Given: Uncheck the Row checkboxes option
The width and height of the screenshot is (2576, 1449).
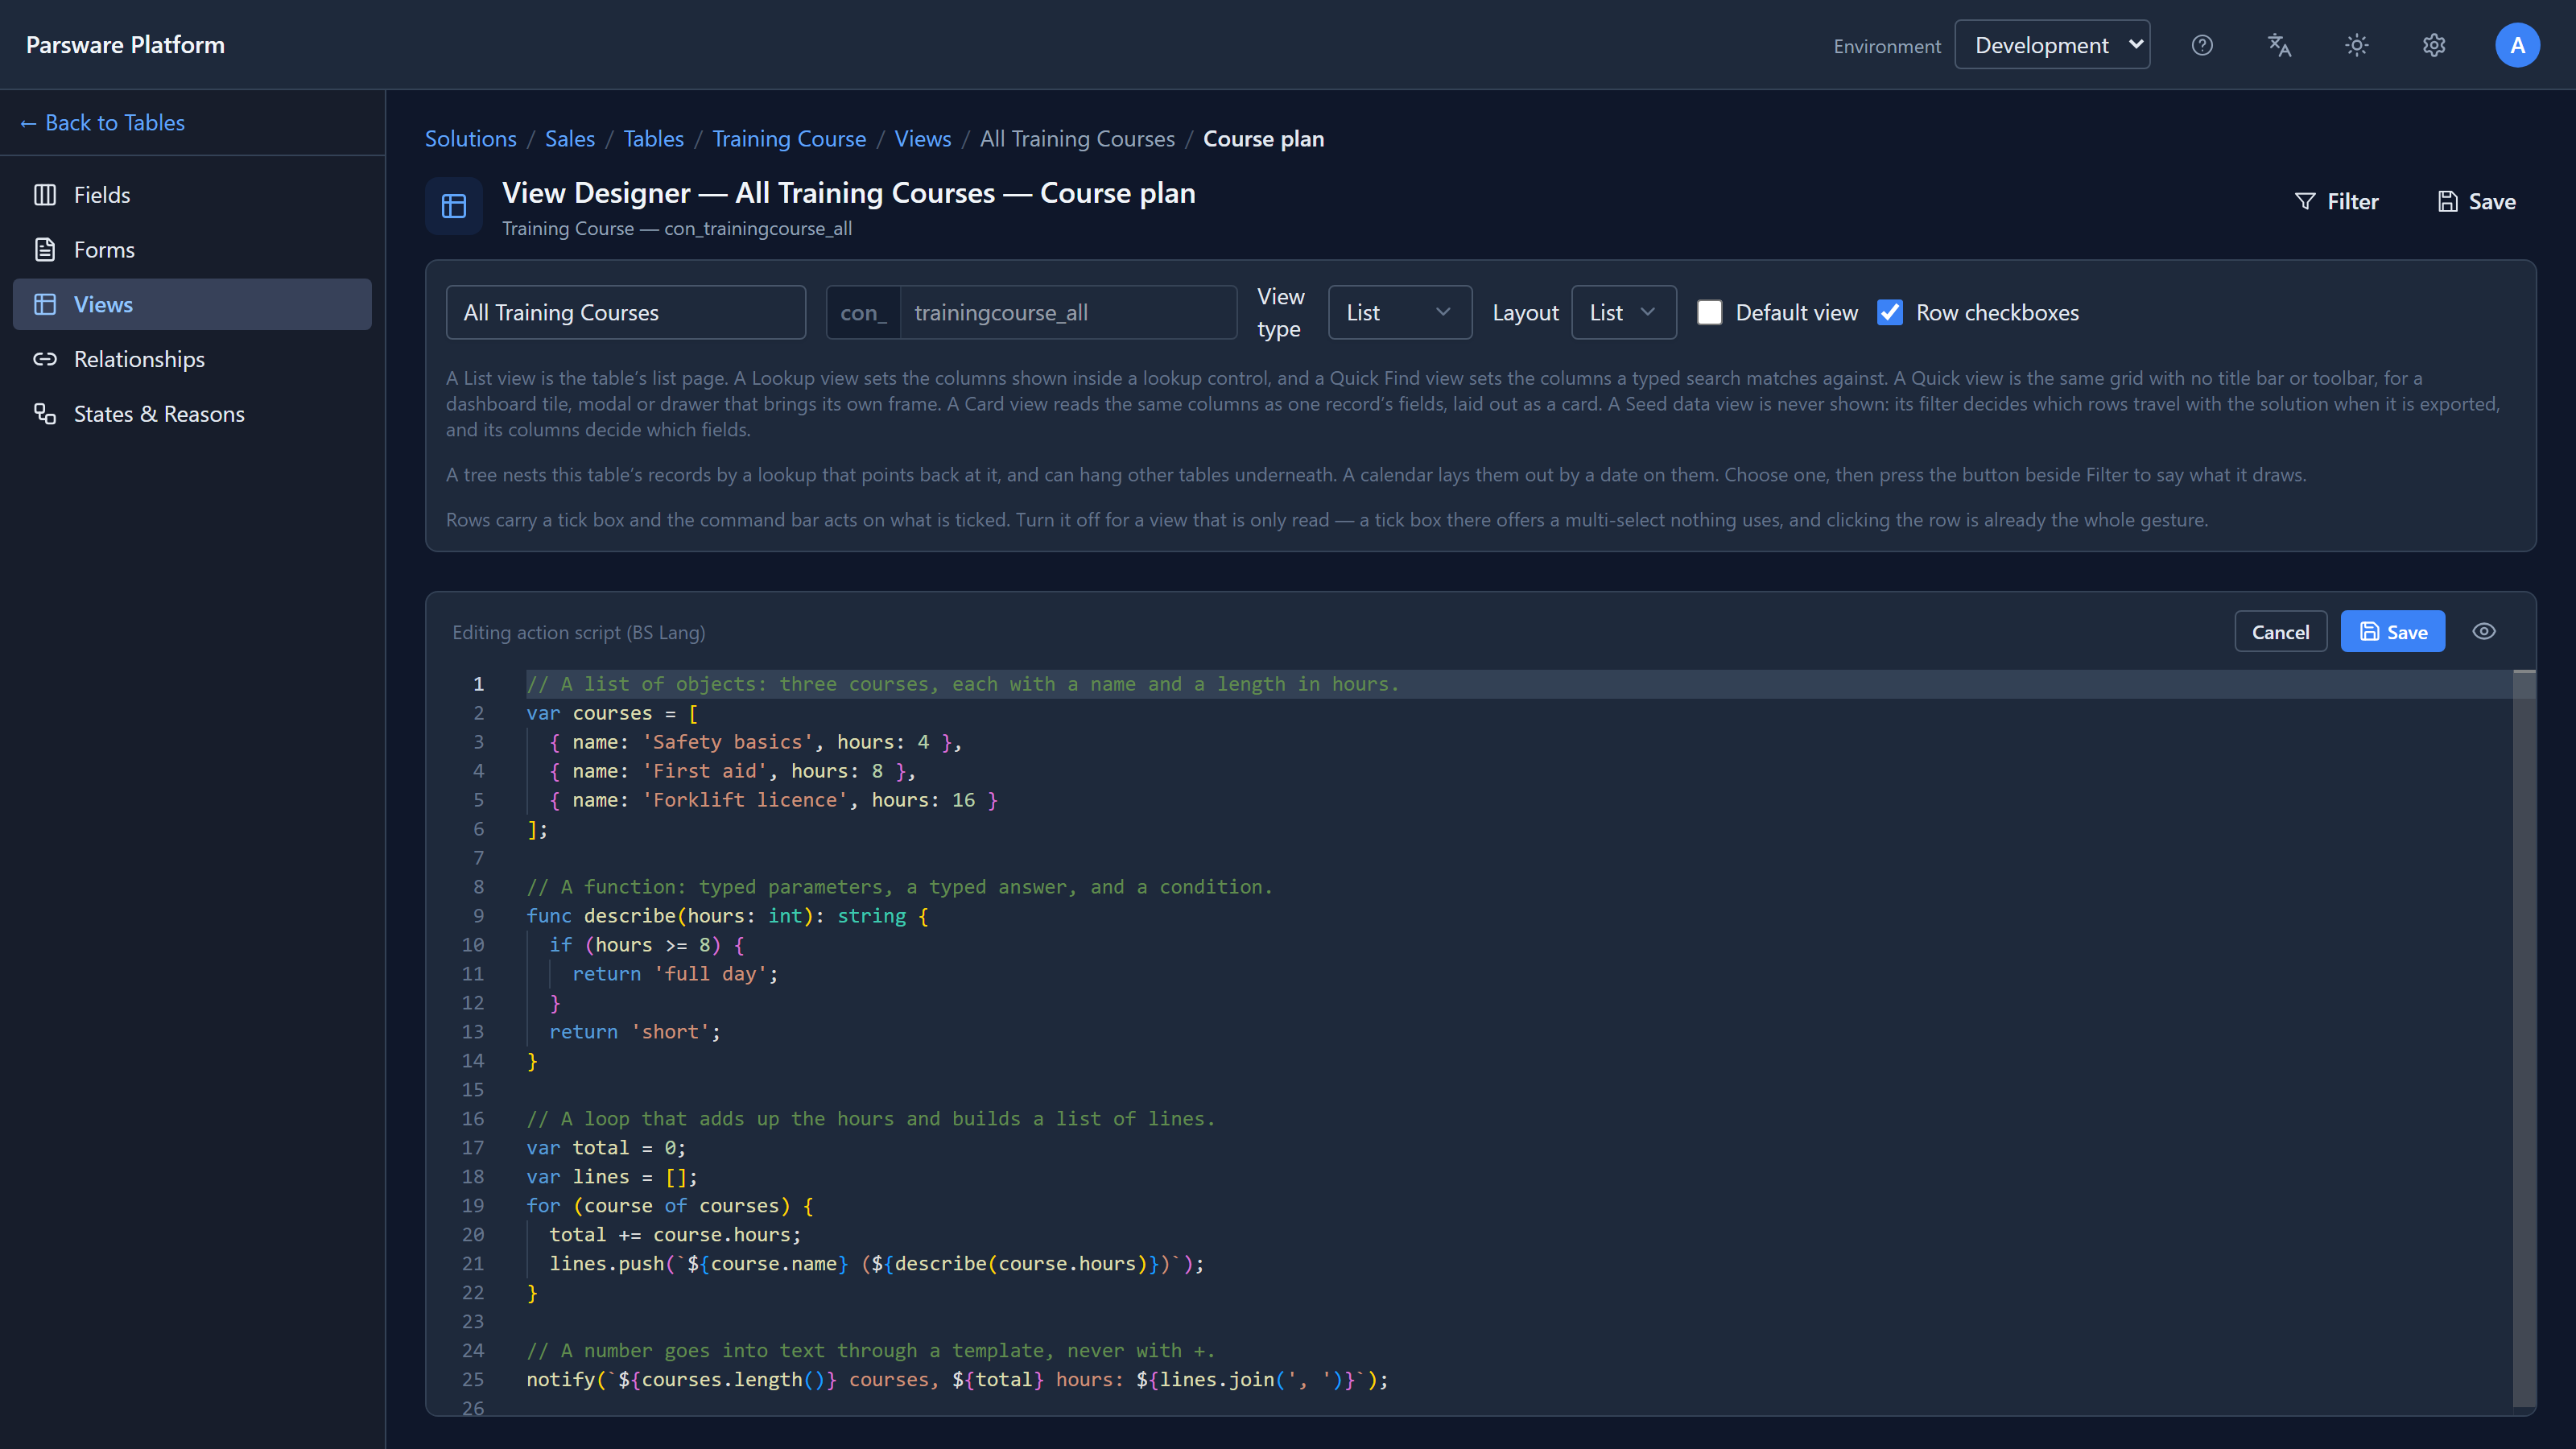Looking at the screenshot, I should [x=1890, y=313].
